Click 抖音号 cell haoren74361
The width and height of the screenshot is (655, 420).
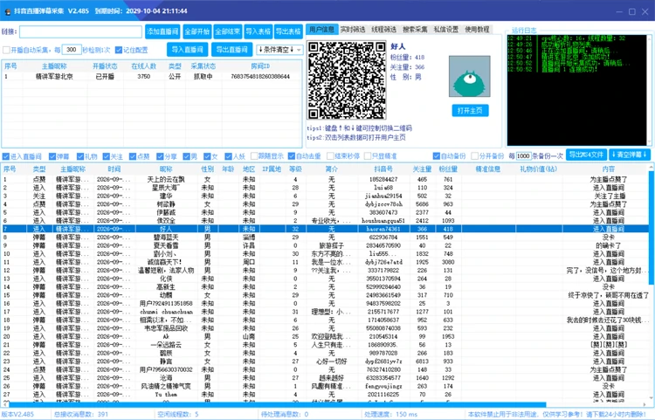point(383,229)
